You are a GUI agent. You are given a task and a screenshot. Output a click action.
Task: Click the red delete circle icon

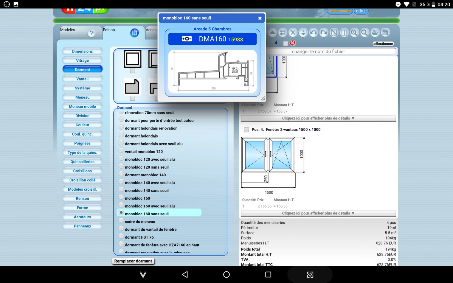pos(293,43)
